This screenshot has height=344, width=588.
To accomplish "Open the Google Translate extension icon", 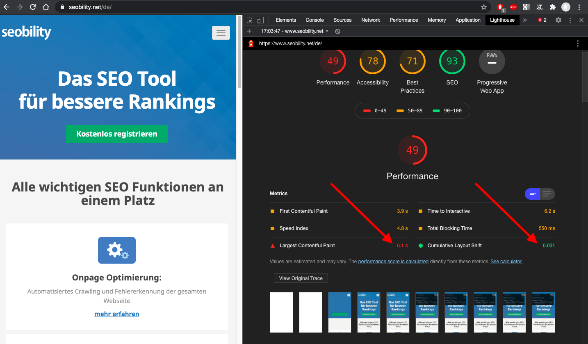I will [x=526, y=7].
